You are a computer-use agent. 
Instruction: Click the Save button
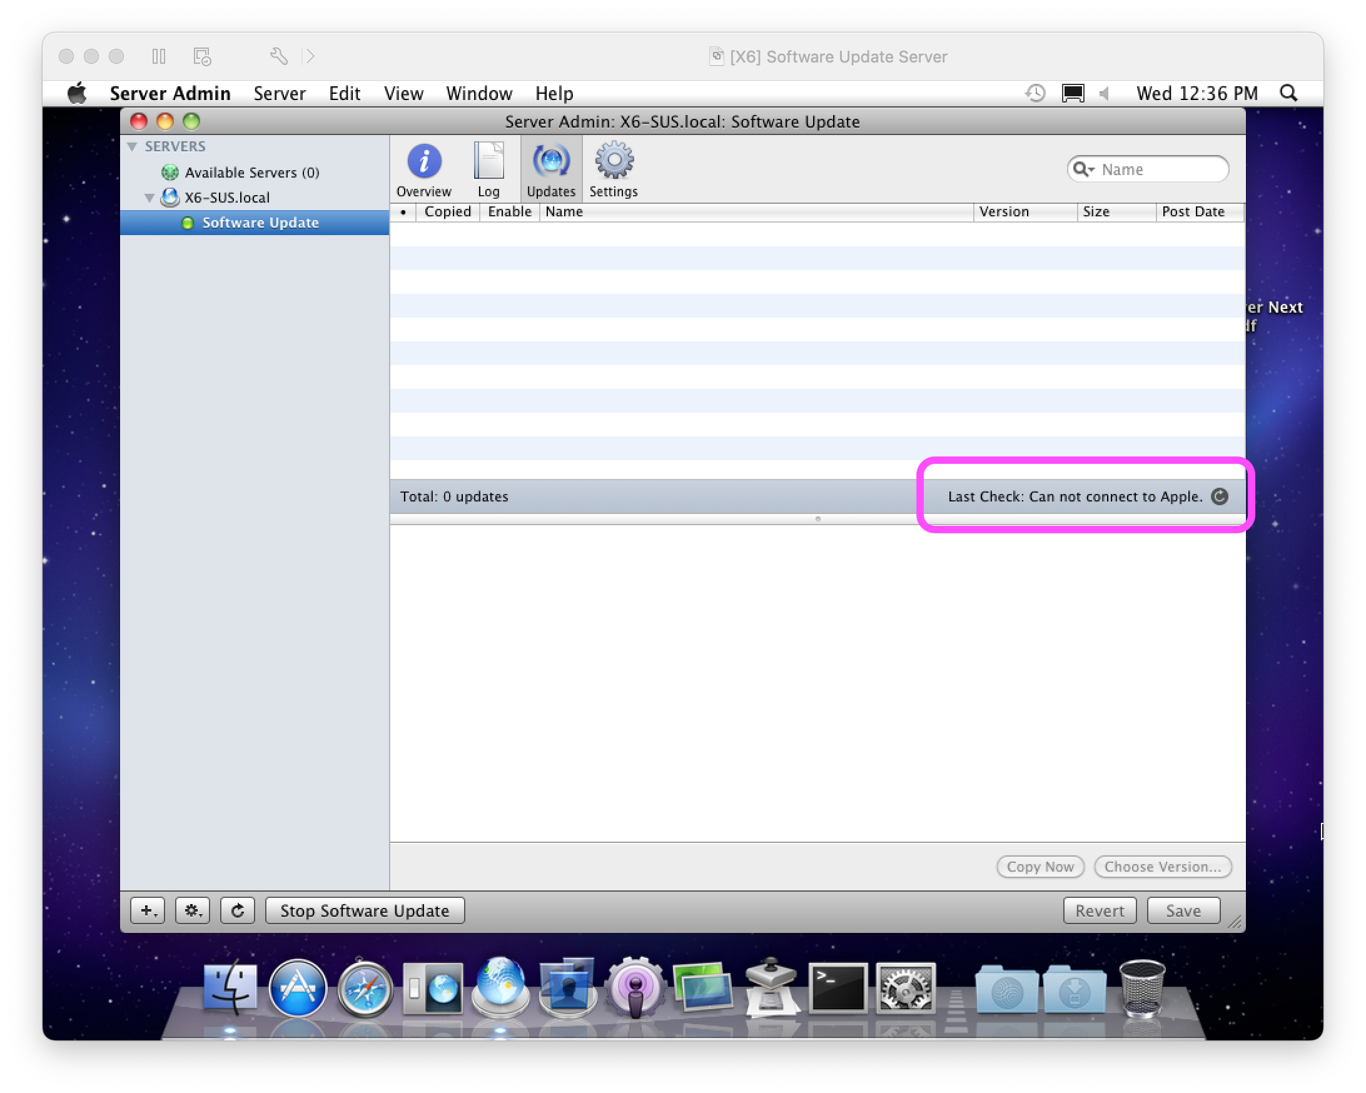[1183, 910]
